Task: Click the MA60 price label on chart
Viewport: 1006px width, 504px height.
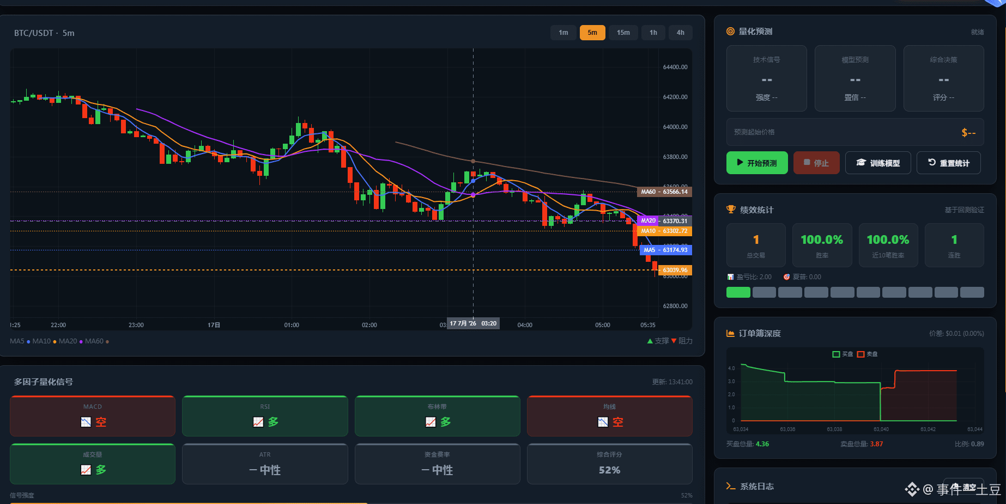Action: (664, 192)
